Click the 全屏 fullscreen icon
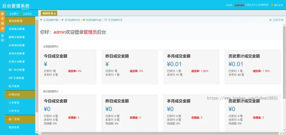 106,20
